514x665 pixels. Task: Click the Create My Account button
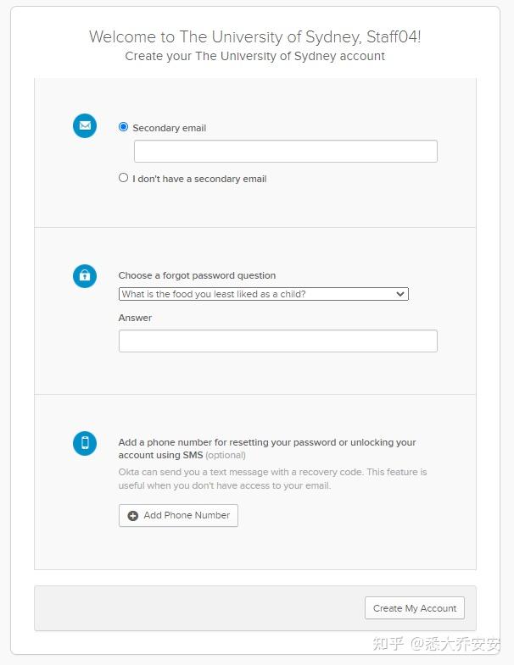(415, 608)
